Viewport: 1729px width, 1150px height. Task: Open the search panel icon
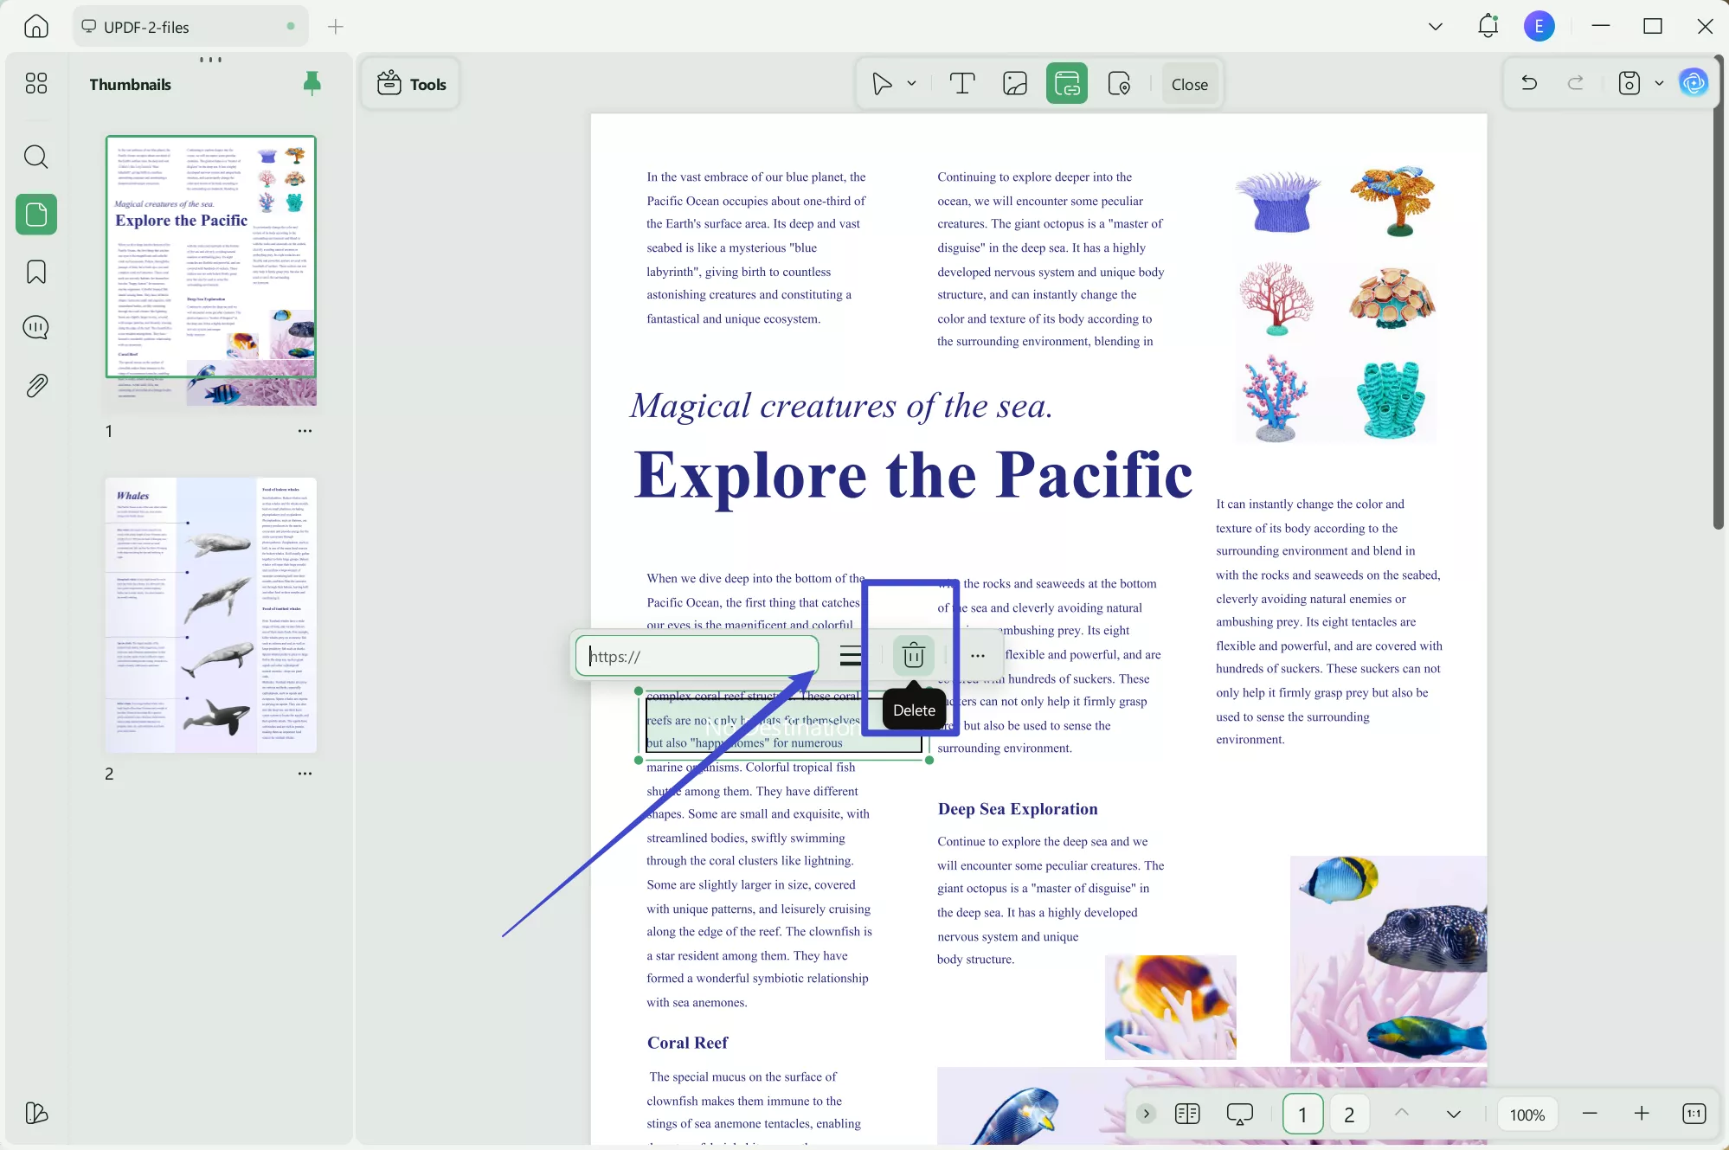(x=35, y=157)
